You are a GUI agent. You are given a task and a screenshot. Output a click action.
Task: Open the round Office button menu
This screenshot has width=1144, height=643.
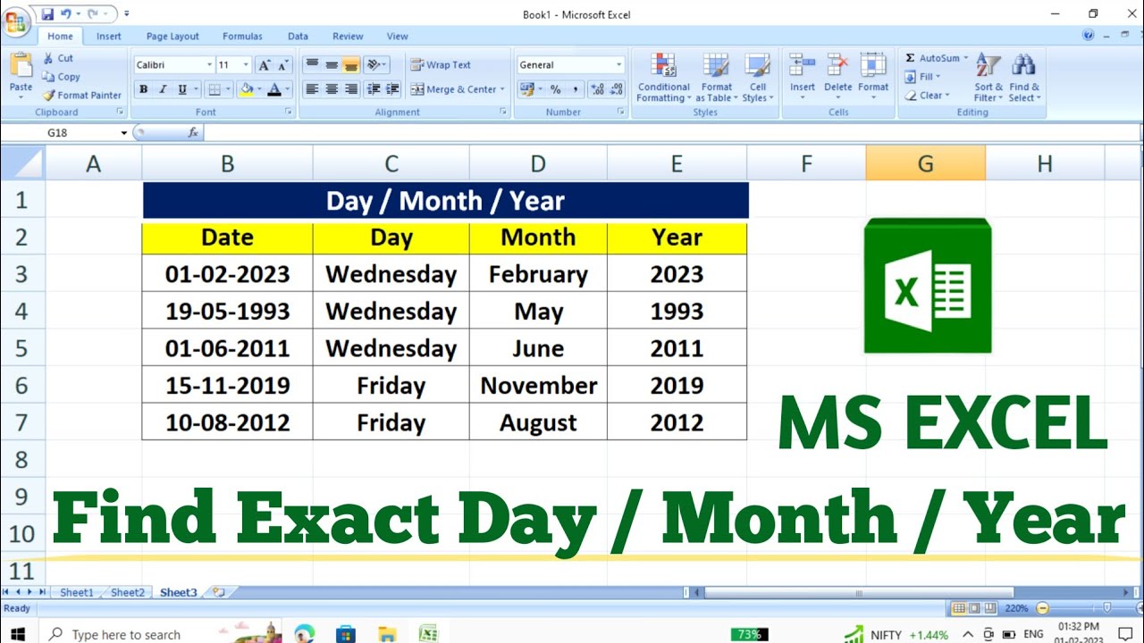click(15, 21)
